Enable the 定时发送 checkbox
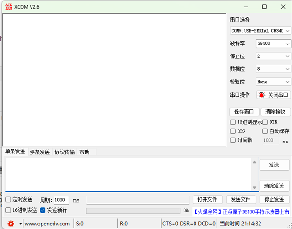Viewport: 292px width, 229px height. pyautogui.click(x=8, y=200)
